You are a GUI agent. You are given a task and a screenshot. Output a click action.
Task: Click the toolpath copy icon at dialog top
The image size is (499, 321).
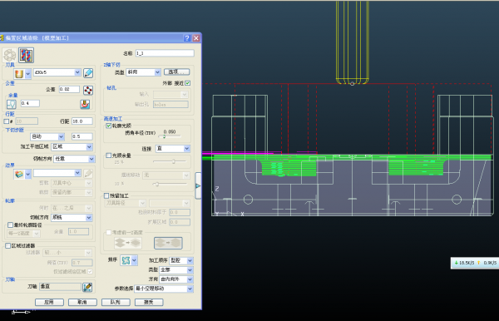point(26,56)
